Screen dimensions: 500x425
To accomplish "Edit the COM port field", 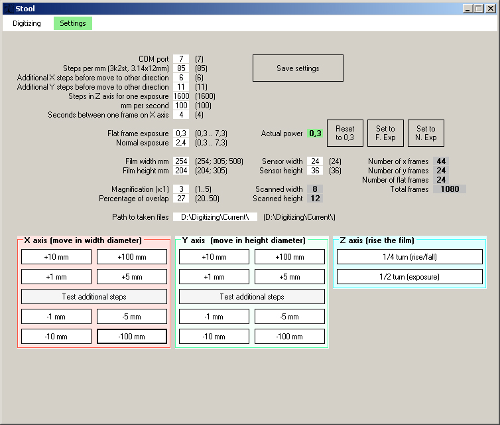I will pos(181,59).
